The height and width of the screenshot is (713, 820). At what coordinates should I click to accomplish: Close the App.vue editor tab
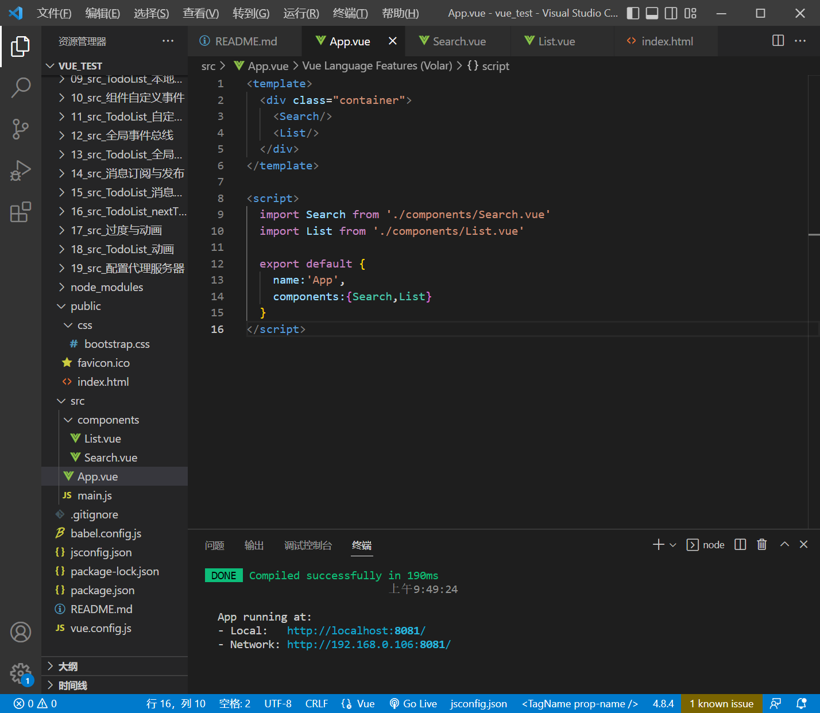coord(393,41)
